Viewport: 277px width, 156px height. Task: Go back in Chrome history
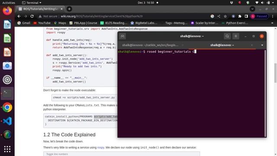pyautogui.click(x=19, y=16)
